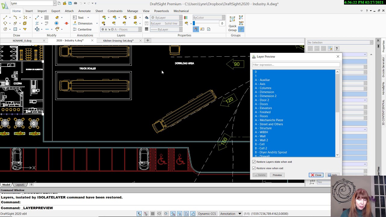Uncheck Restore Layers state when exit
The image size is (386, 217).
[x=254, y=162]
